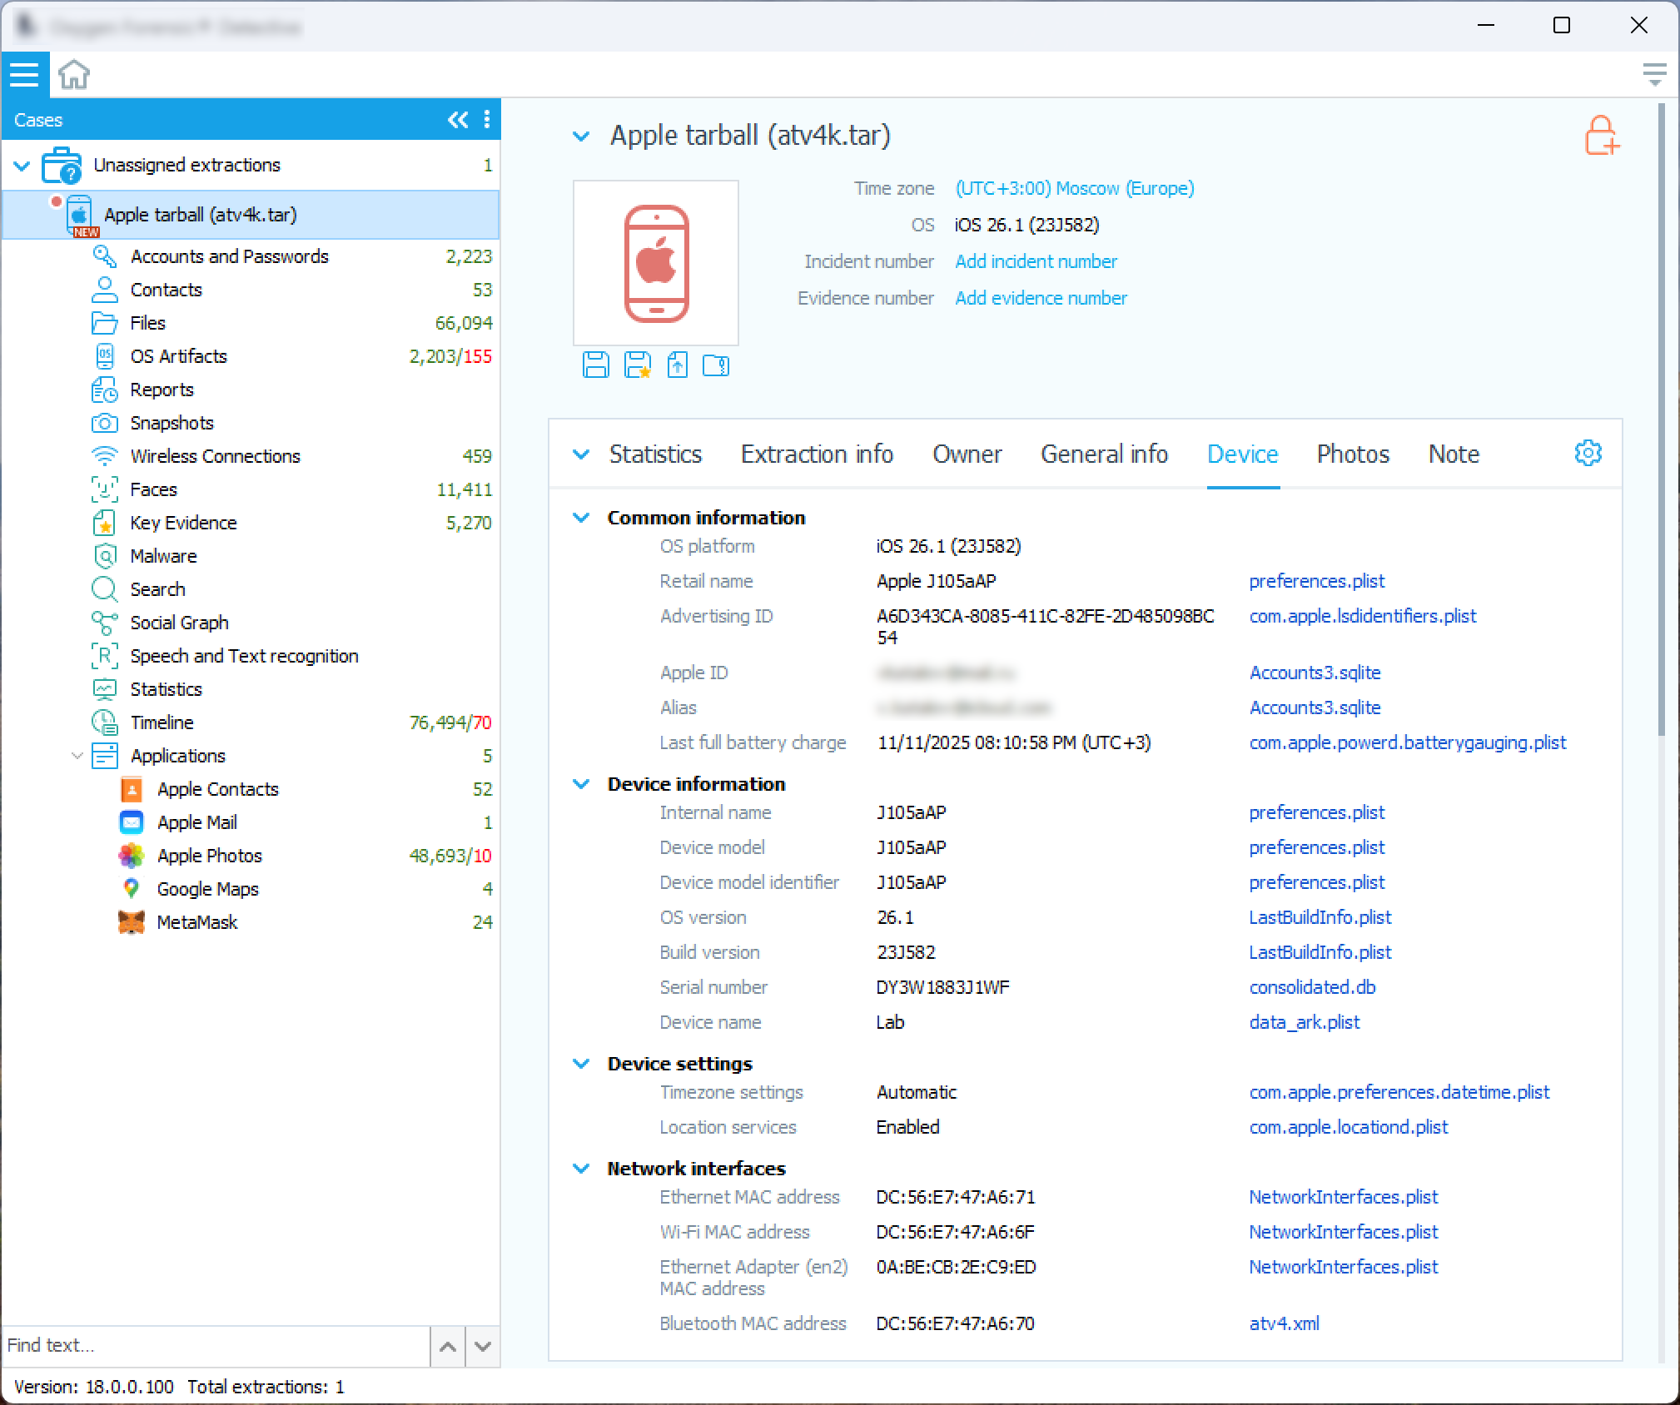The width and height of the screenshot is (1680, 1405).
Task: Click the hamburger main menu icon
Action: pos(24,74)
